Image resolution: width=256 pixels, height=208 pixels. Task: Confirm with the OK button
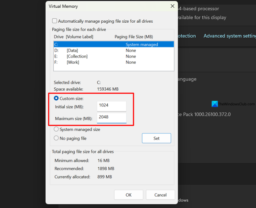129,195
